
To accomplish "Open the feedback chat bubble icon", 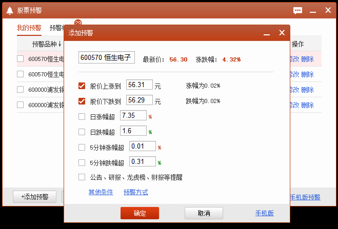I will pos(297,10).
